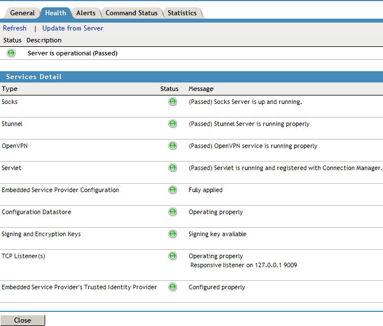
Task: Click the Message column header
Action: pos(201,89)
